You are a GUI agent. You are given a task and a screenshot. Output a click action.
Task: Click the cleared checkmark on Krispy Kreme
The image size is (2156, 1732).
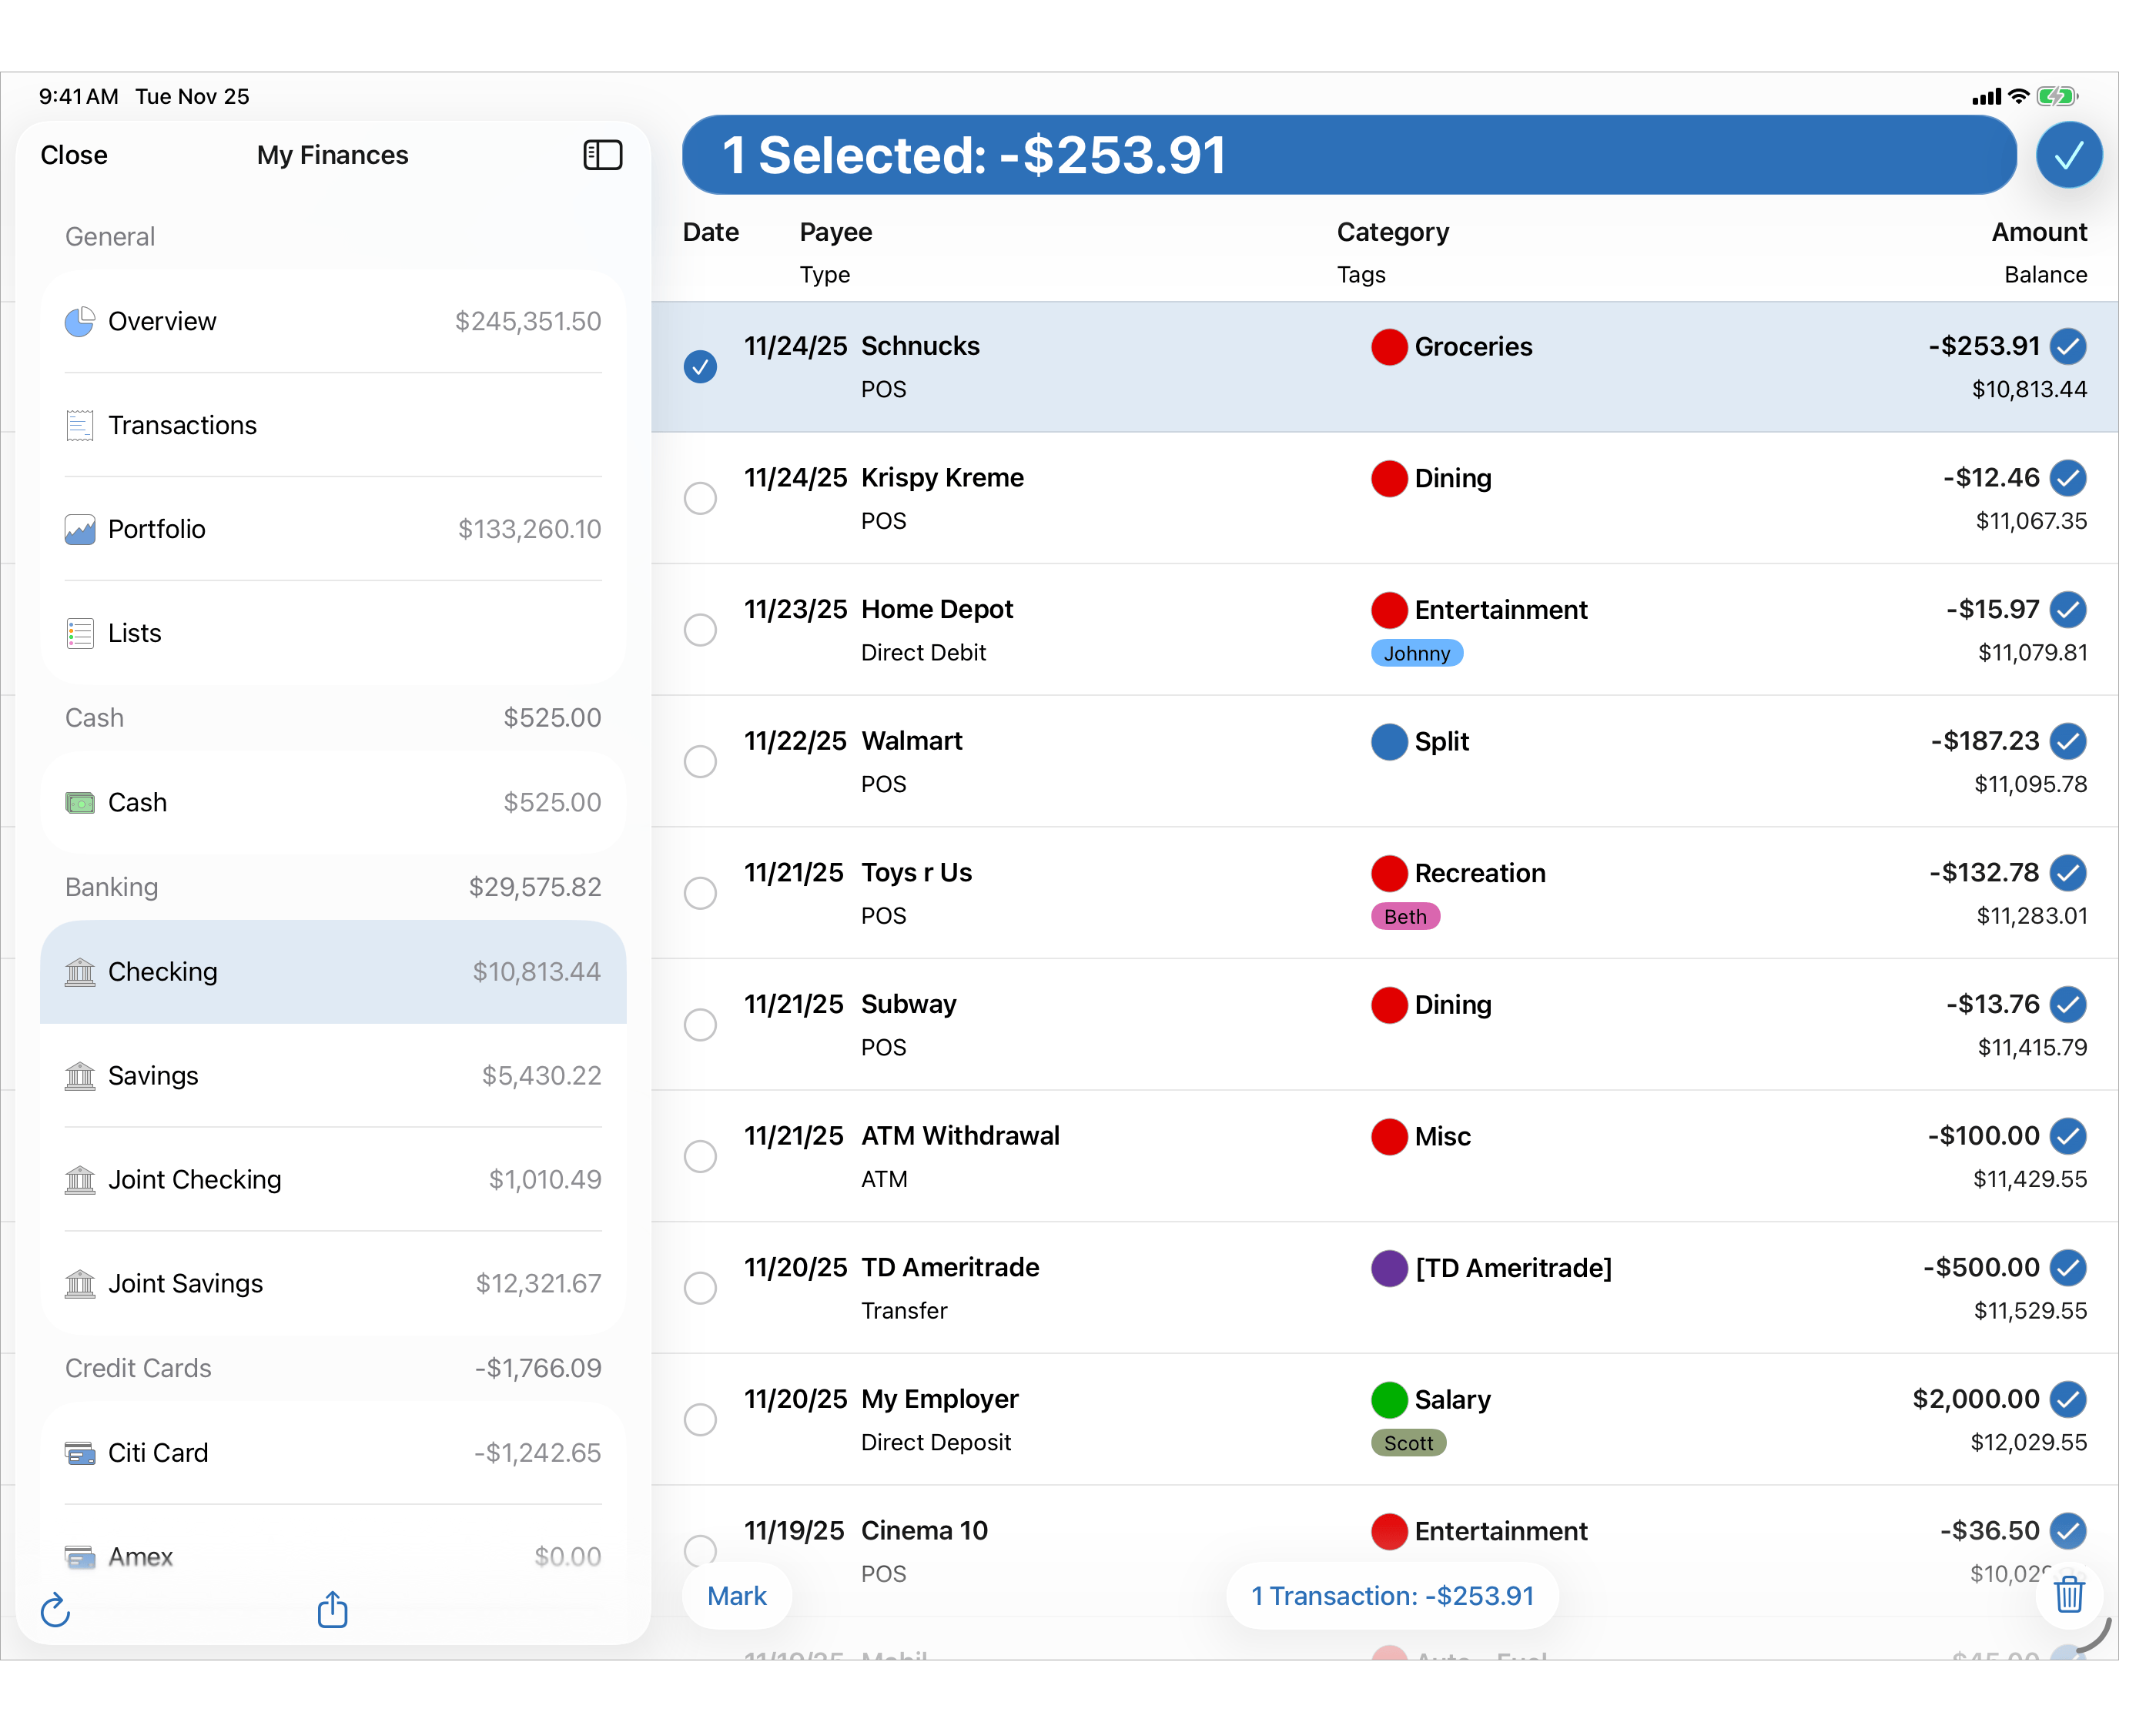point(2068,478)
